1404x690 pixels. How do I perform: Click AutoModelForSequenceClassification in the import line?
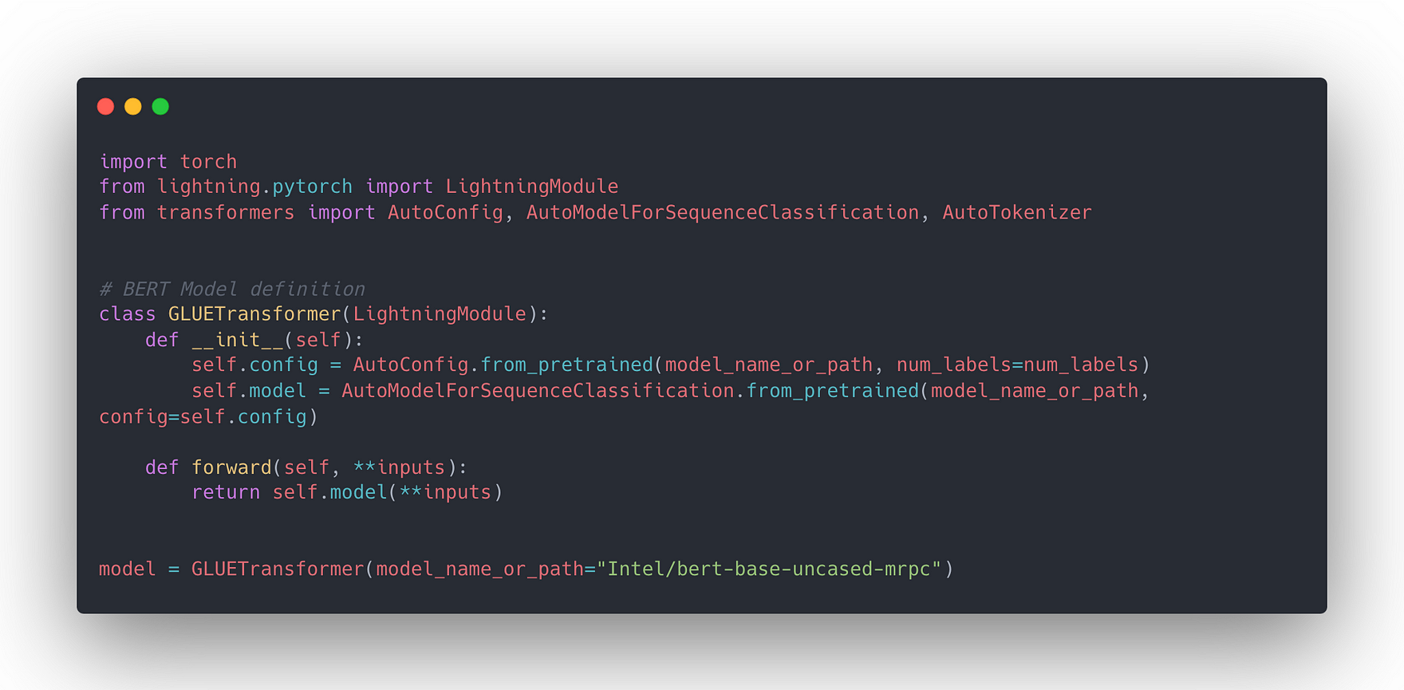[722, 212]
